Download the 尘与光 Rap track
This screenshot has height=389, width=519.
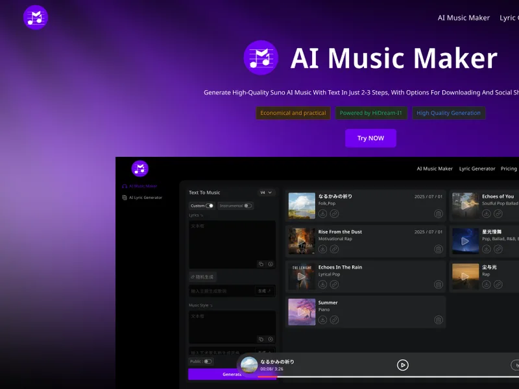[x=486, y=285]
